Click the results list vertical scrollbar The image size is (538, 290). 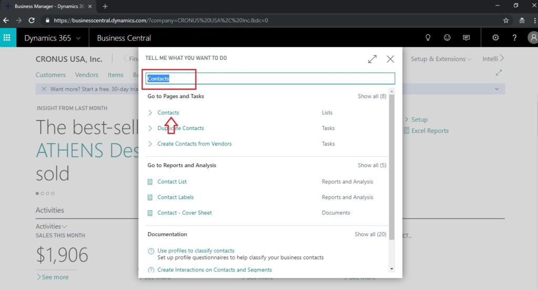coord(391,166)
